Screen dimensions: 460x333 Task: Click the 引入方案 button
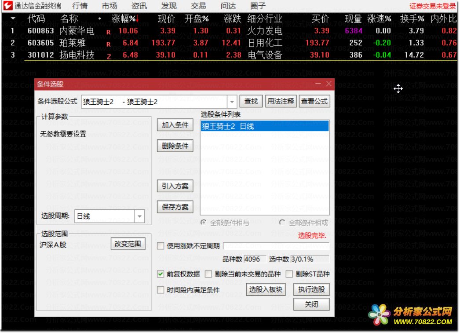tap(175, 186)
